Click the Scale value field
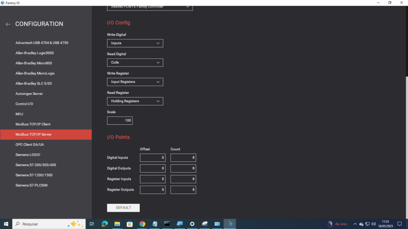 120,120
